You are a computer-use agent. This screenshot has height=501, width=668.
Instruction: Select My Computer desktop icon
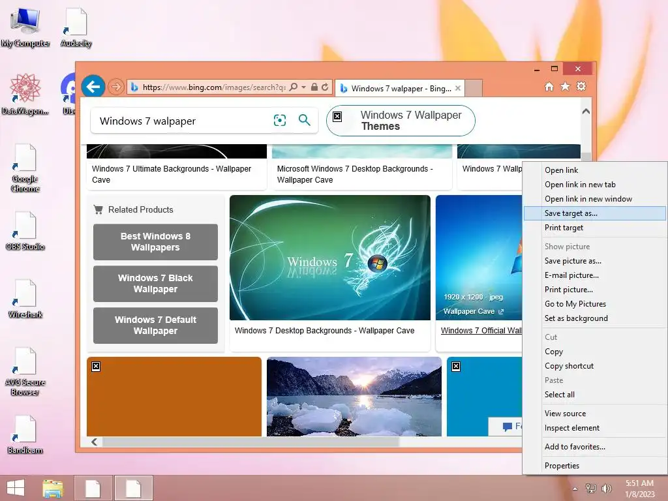tap(25, 27)
